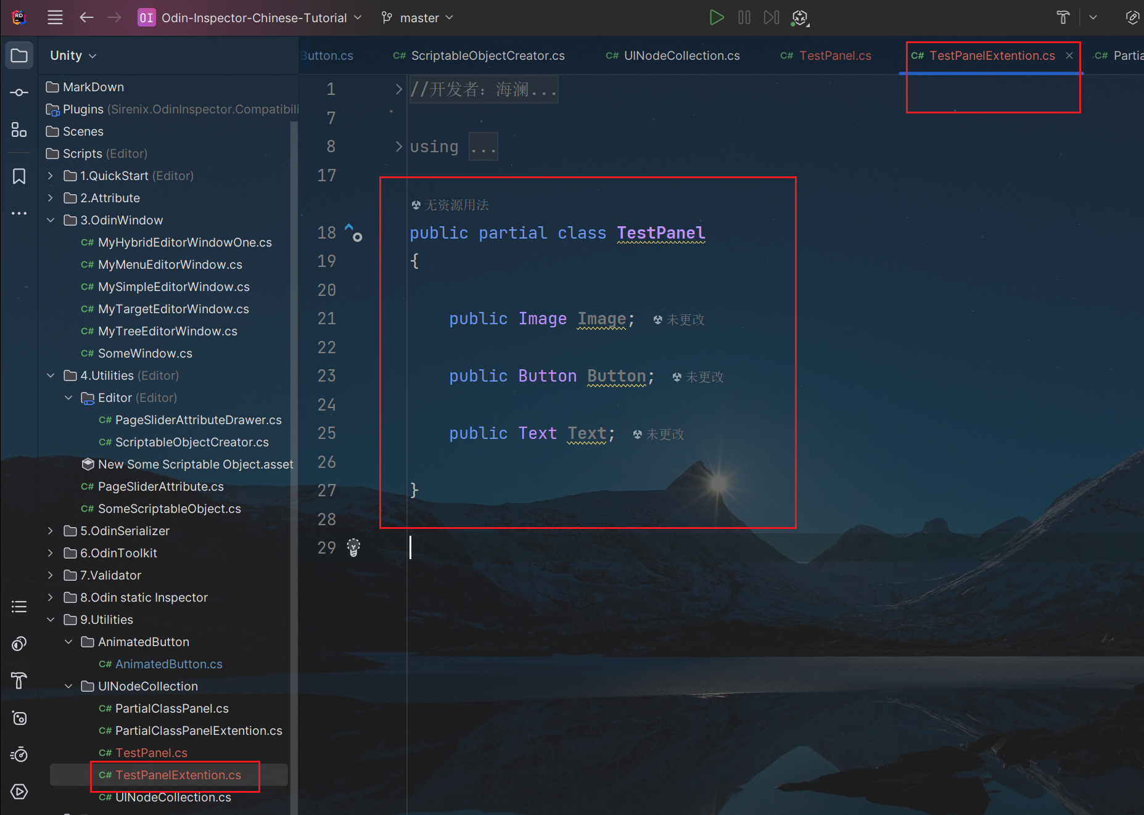
Task: Open AnimatedButton.cs in the project tree
Action: point(168,664)
